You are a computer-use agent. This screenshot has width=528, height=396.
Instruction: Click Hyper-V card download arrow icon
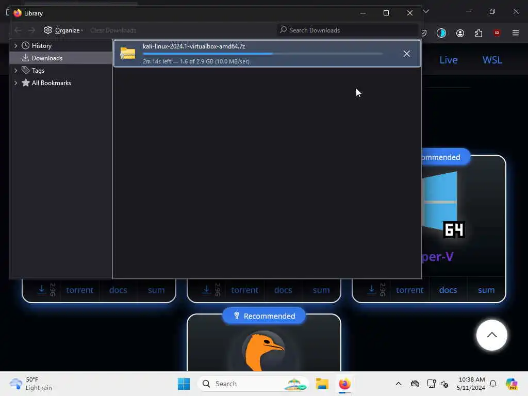371,290
